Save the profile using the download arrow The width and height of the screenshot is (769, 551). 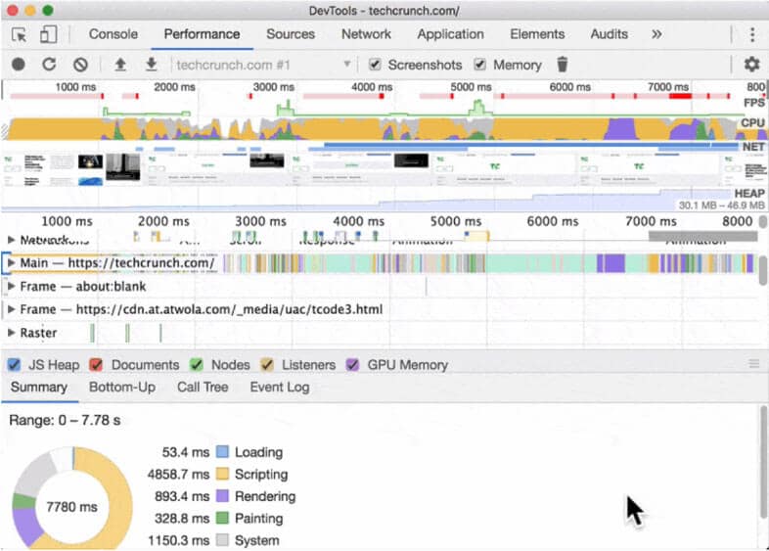(x=152, y=65)
